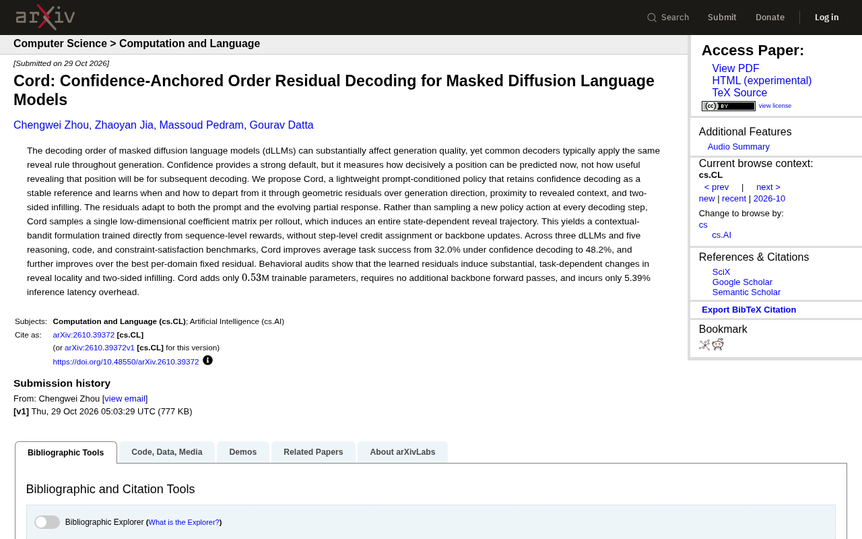Go to next paper with next link
Viewport: 862px width, 539px height.
(768, 187)
